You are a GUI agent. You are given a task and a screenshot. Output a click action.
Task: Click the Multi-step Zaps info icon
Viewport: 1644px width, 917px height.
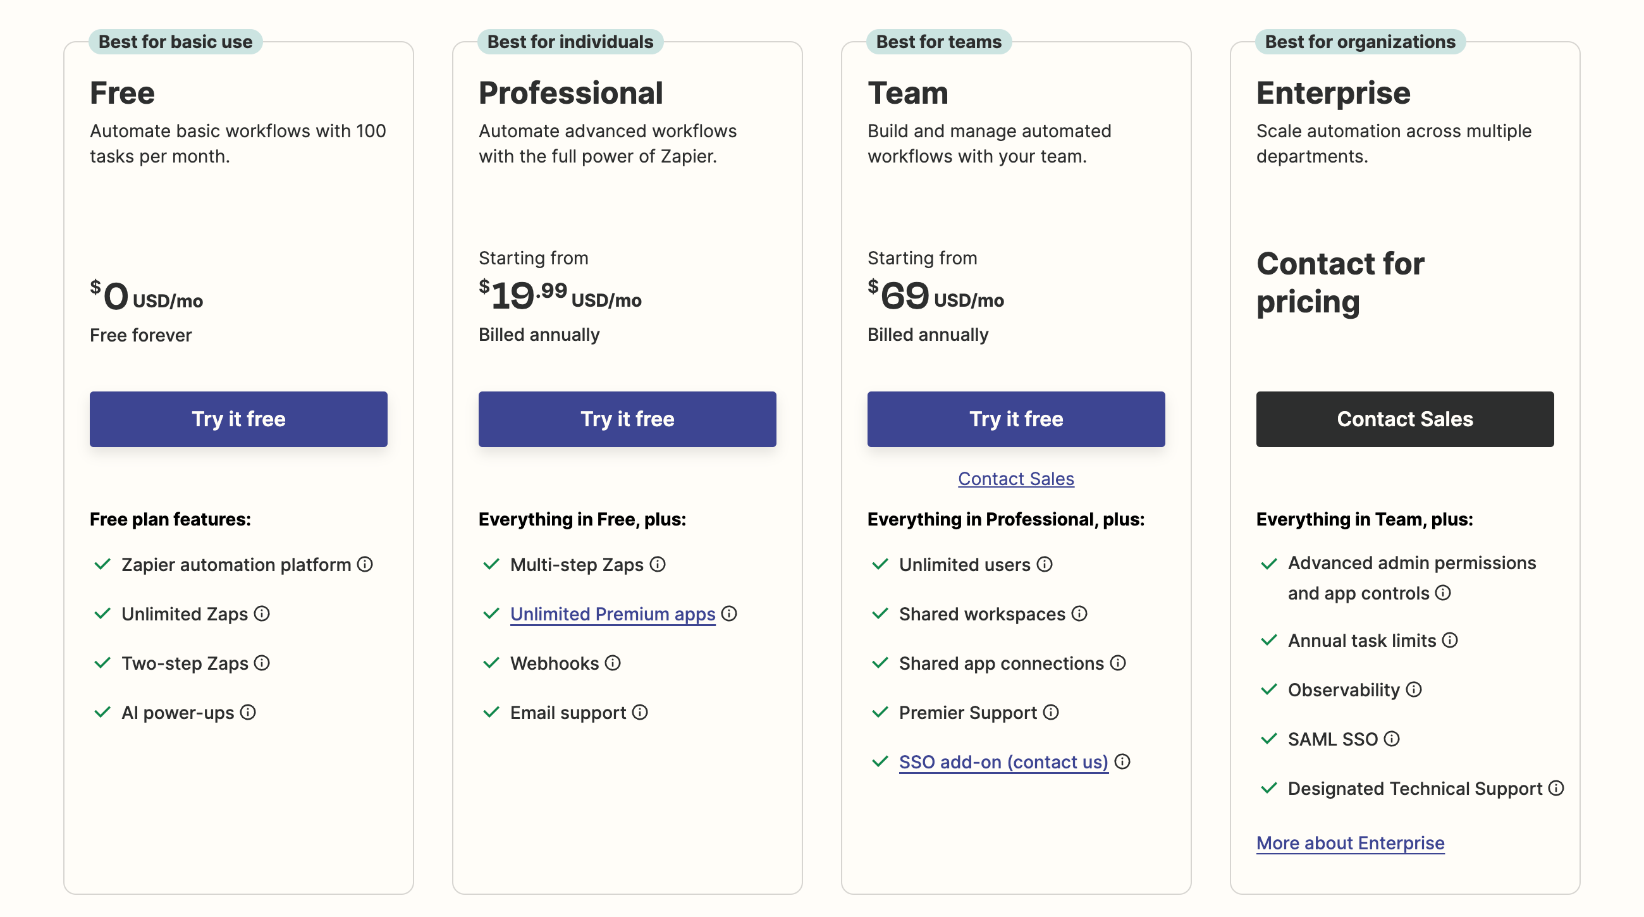tap(659, 564)
